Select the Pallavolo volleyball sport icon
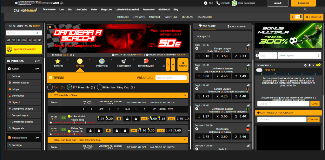Viewport: 325px width, 160px height. pos(102,61)
